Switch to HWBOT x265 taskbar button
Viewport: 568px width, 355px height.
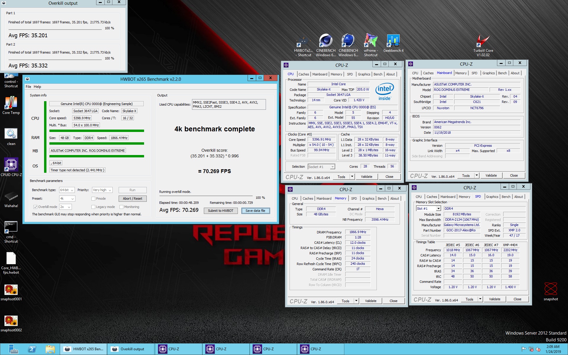(83, 349)
